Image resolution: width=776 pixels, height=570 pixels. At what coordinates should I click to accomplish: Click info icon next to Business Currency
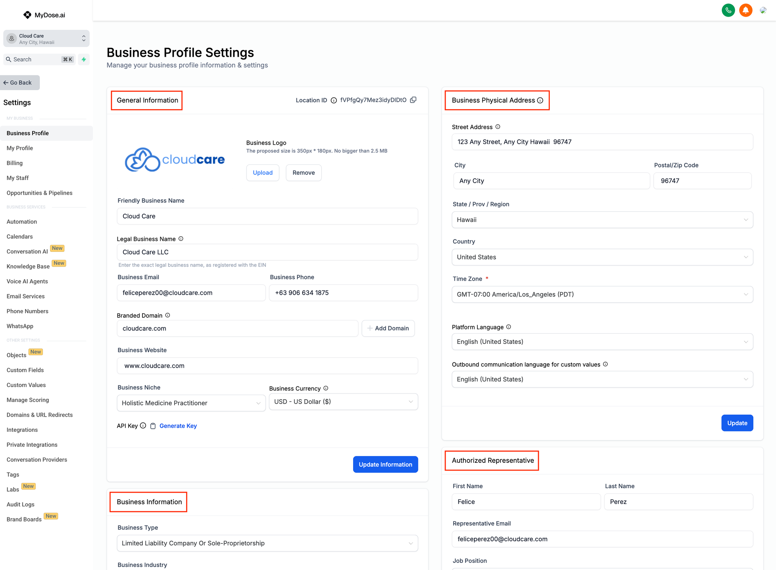326,388
